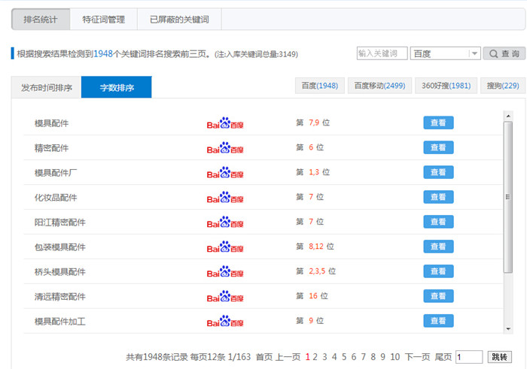
Task: Click 查看 for 模具配件加工 row
Action: (438, 321)
